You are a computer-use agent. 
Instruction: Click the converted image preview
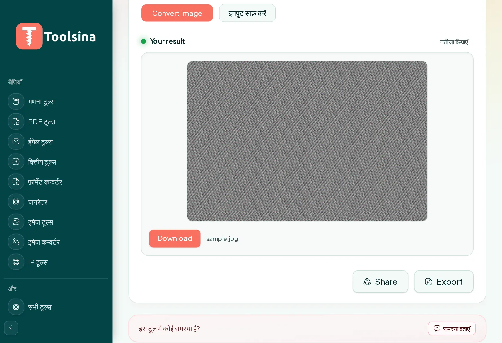pos(307,141)
